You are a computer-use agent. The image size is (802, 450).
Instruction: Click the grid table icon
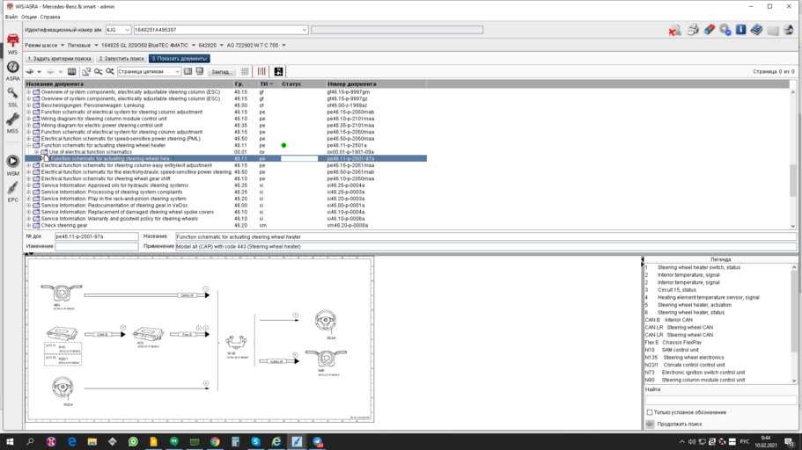245,71
